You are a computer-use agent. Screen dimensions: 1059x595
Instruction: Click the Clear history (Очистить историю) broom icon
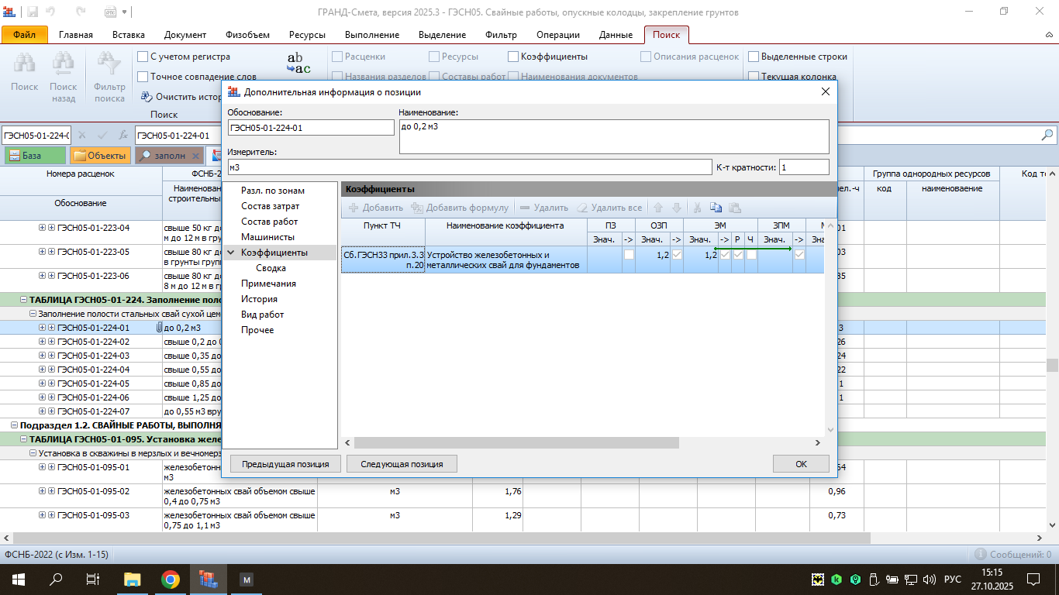tap(147, 97)
